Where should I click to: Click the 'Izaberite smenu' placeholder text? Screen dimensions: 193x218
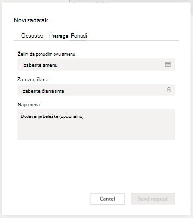40,65
